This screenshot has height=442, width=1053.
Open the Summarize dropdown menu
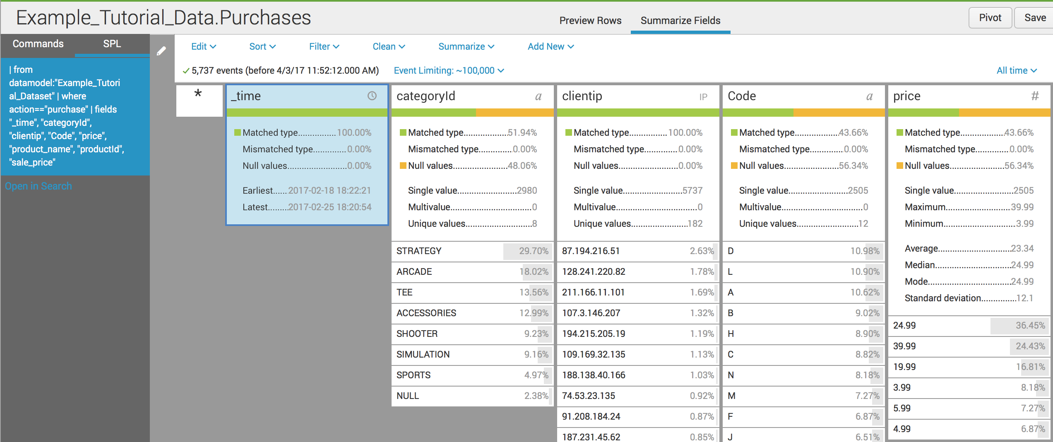(x=466, y=47)
